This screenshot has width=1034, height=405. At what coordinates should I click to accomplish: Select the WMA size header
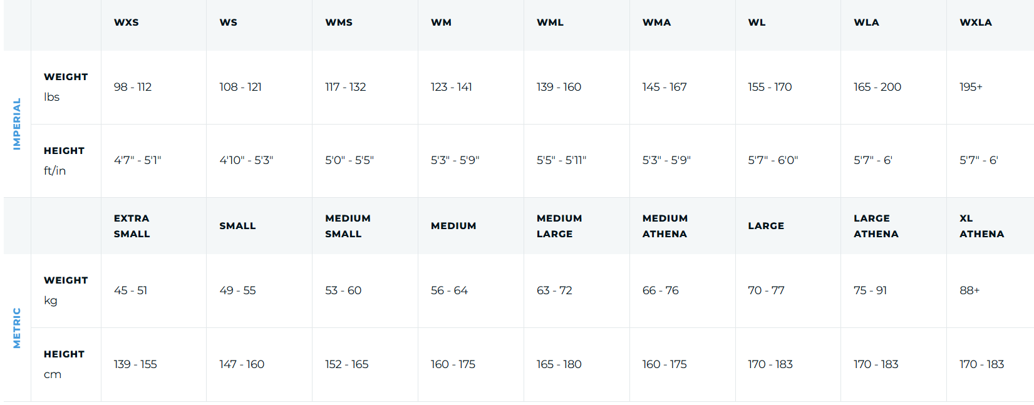[x=656, y=23]
